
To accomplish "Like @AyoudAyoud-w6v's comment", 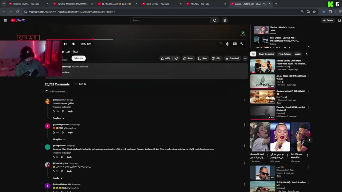I will pyautogui.click(x=54, y=133).
